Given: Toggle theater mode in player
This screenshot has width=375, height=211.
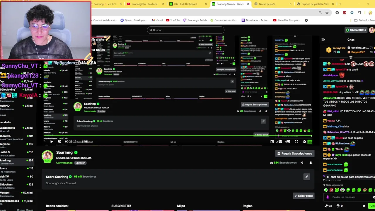Looking at the screenshot, I should pyautogui.click(x=288, y=142).
